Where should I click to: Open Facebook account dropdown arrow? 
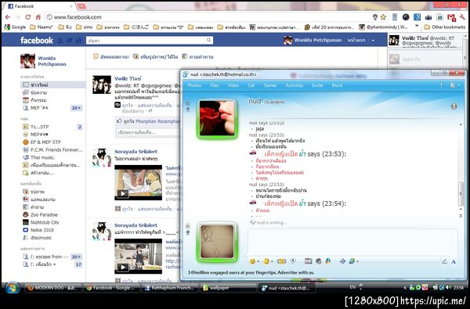tap(373, 40)
